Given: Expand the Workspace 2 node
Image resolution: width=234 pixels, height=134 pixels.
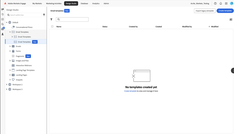Looking at the screenshot, I should 6,85.
